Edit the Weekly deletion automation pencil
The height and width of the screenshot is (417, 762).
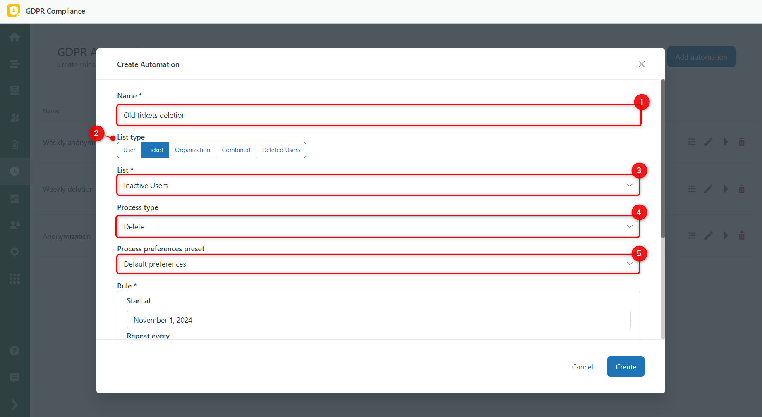[x=709, y=189]
